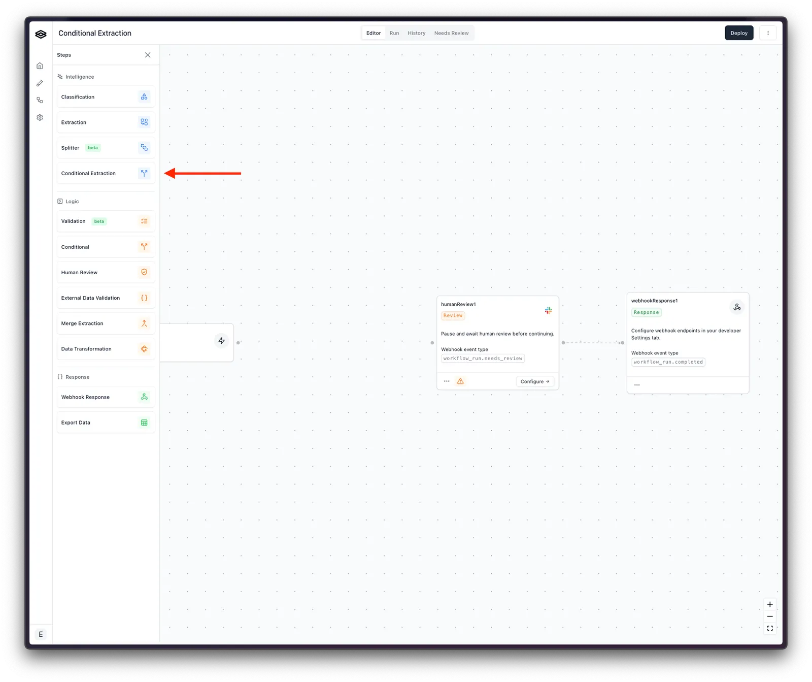Click the External Data Validation braces icon
The height and width of the screenshot is (682, 812).
click(x=144, y=298)
